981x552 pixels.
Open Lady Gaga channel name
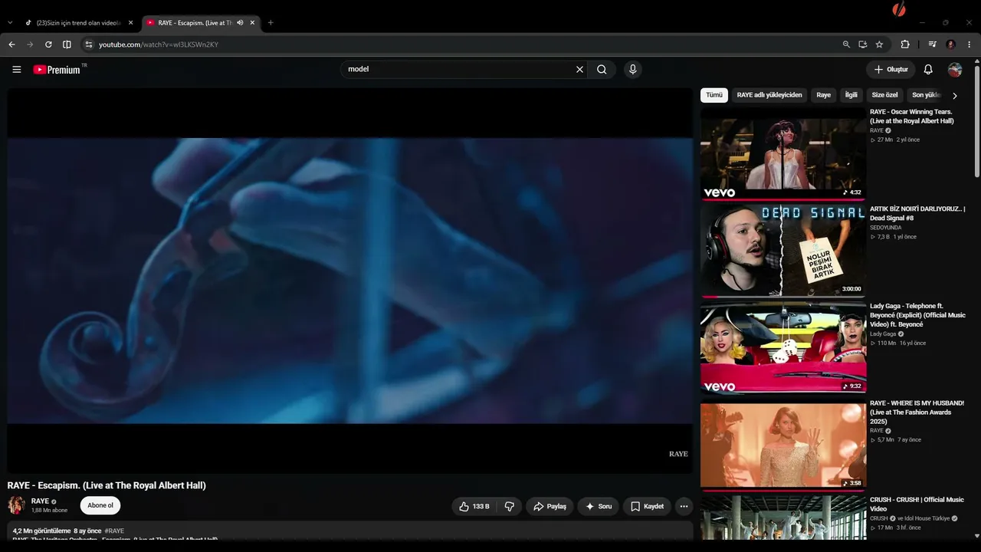(x=883, y=334)
